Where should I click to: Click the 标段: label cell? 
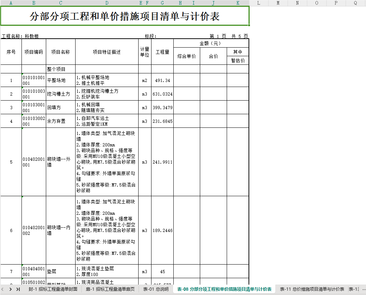(x=150, y=36)
